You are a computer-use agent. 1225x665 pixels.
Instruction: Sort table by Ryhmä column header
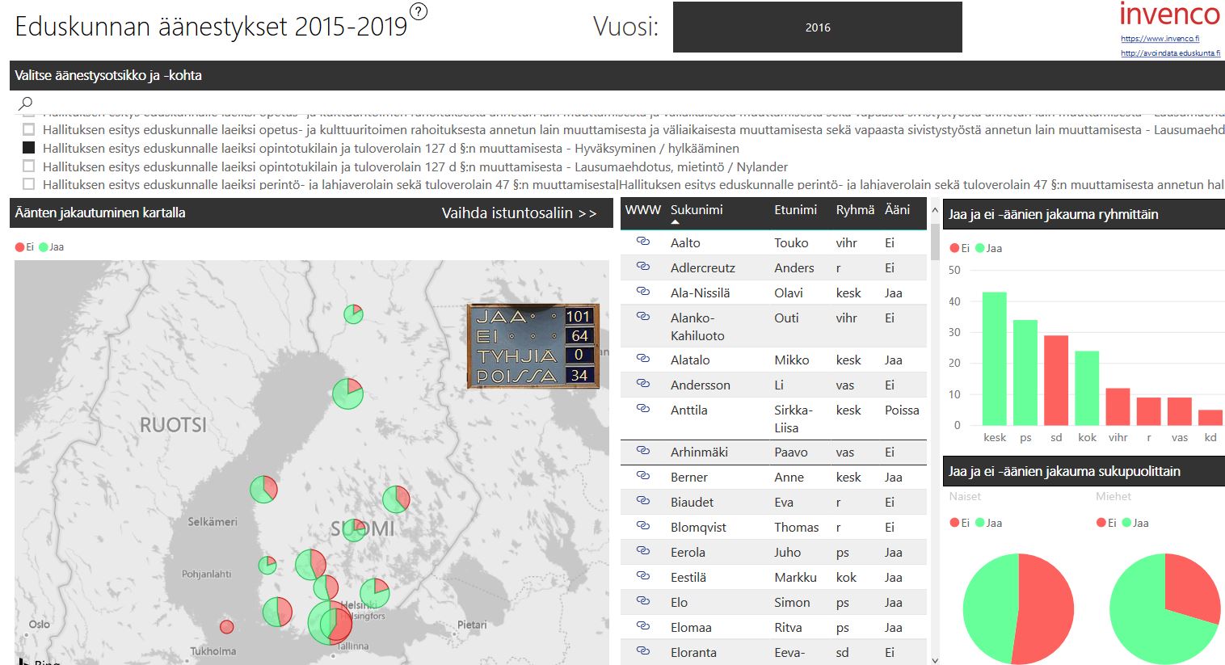[855, 210]
